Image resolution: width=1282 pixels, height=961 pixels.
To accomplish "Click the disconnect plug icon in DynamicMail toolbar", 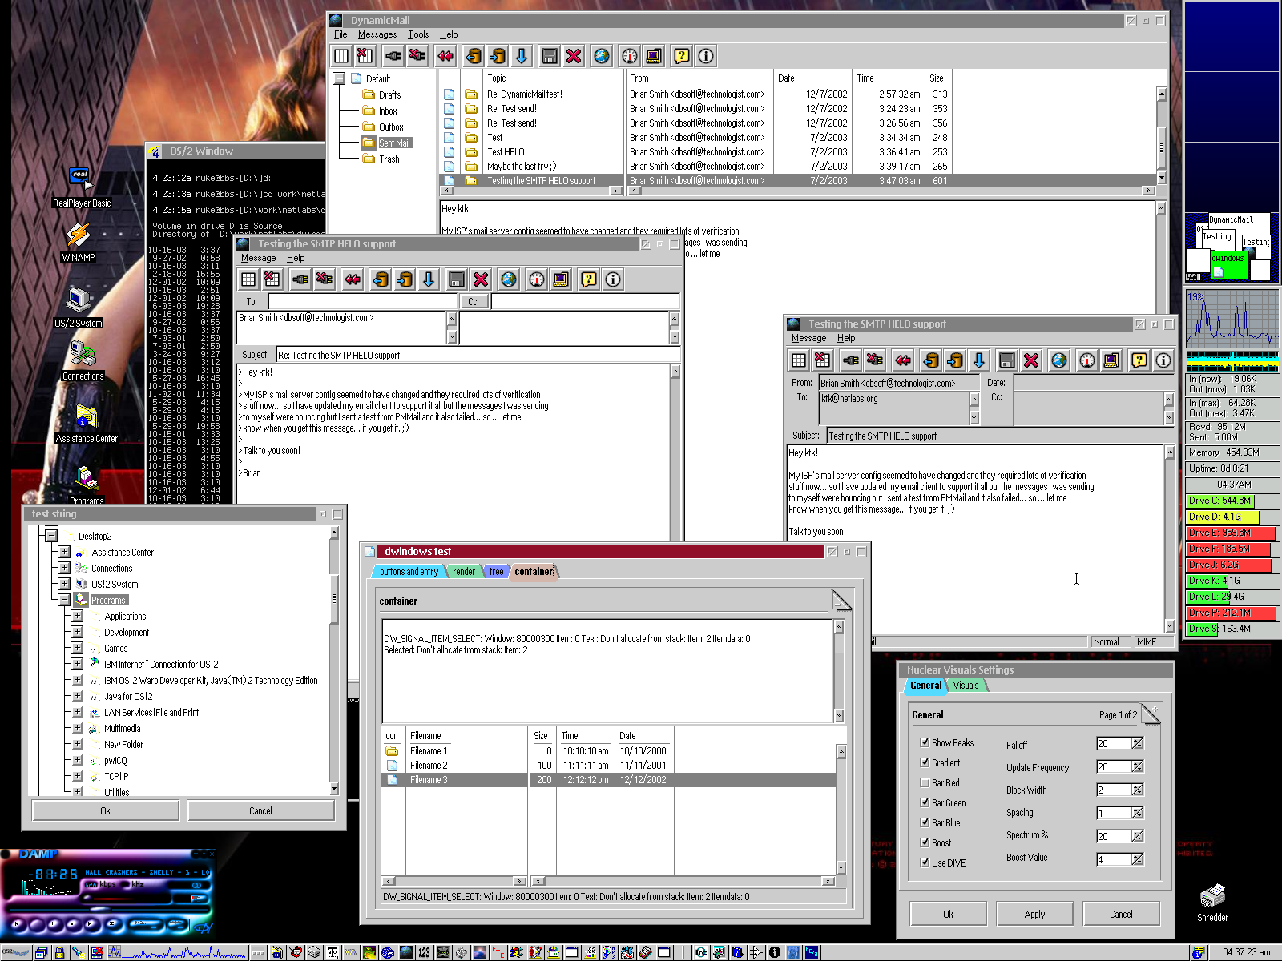I will [417, 56].
